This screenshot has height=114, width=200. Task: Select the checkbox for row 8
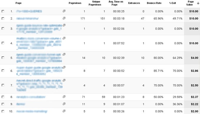coord(3,97)
